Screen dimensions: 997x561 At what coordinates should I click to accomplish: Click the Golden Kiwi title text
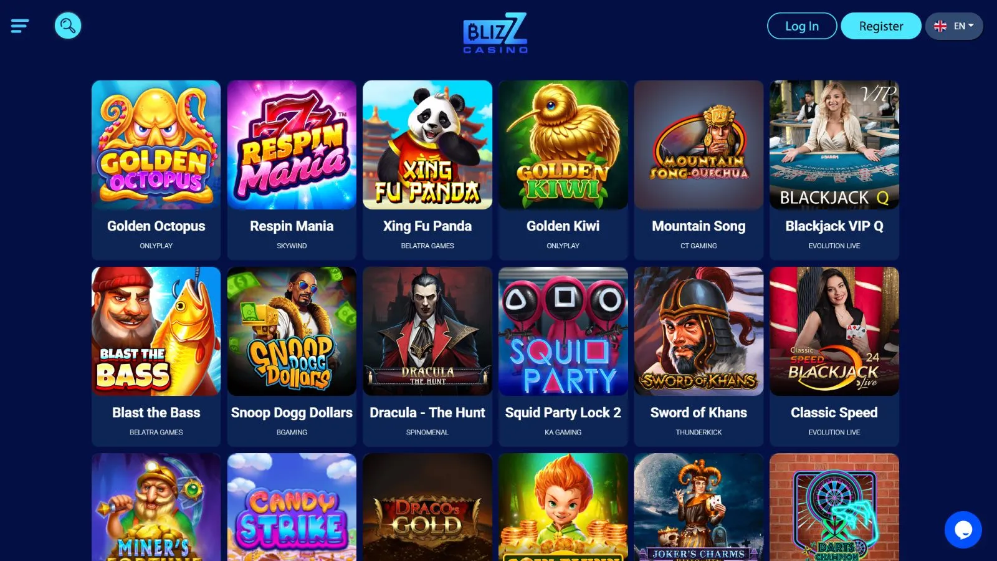coord(563,226)
